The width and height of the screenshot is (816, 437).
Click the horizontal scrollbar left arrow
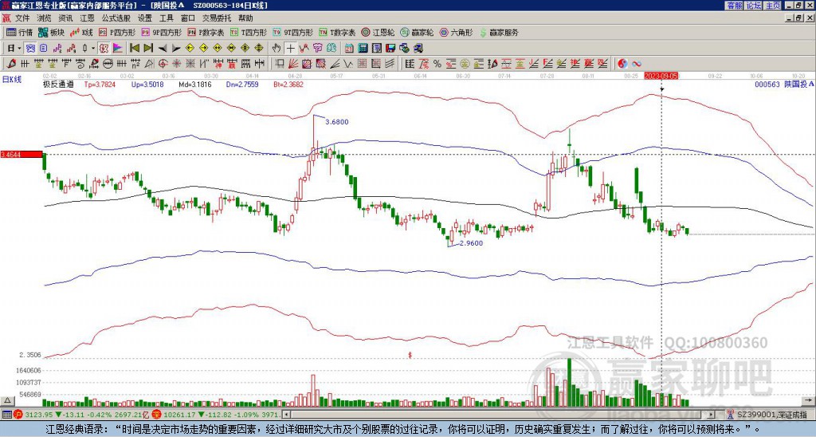pos(286,415)
